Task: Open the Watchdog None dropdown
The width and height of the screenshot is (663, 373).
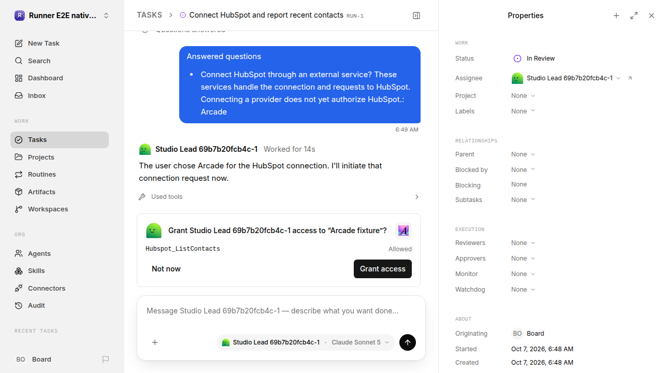Action: point(523,290)
